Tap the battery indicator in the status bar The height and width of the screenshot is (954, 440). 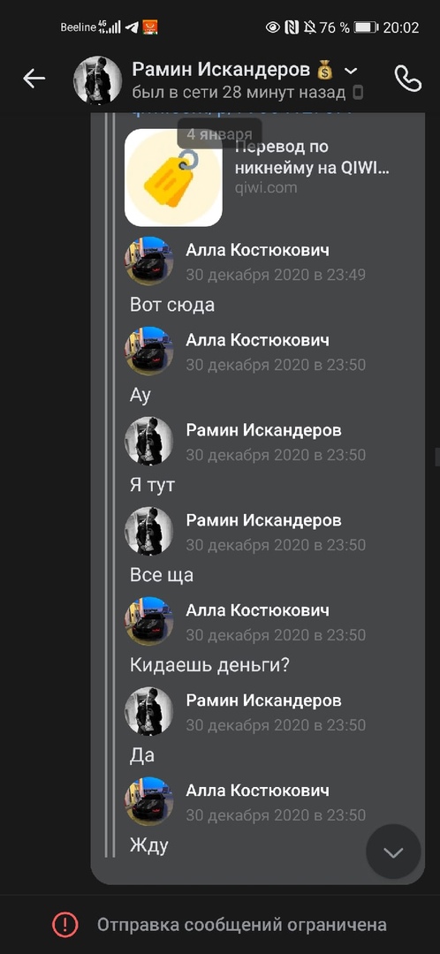point(367,27)
